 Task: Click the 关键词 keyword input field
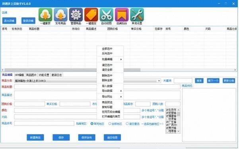pos(183,81)
